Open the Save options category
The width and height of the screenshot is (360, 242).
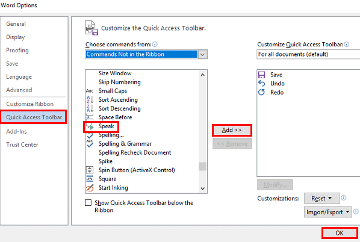12,64
